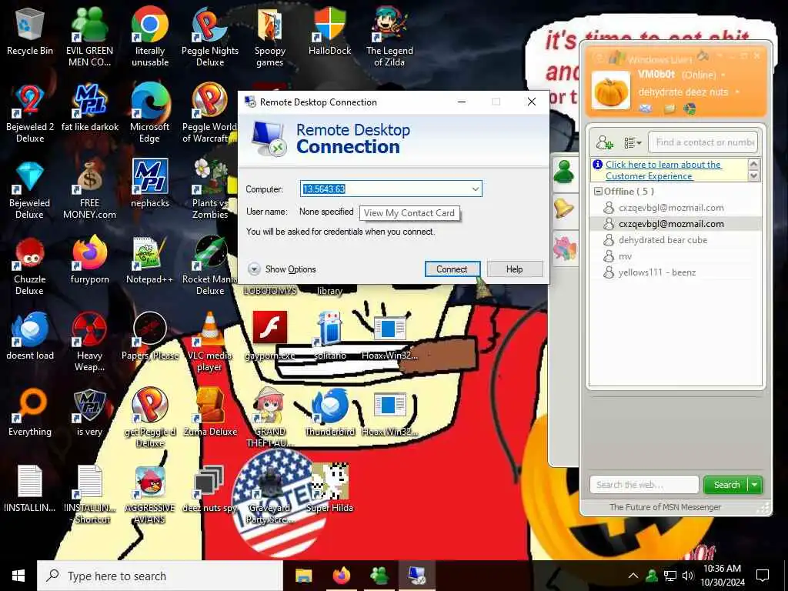This screenshot has height=591, width=788.
Task: Select The Legend of Zilda icon
Action: coord(389,38)
